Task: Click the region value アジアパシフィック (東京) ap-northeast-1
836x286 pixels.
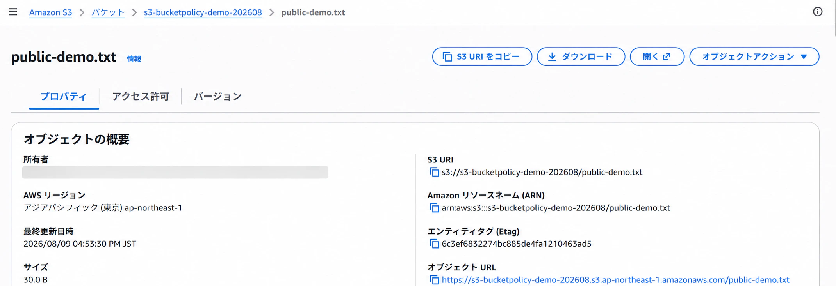Action: pos(103,208)
